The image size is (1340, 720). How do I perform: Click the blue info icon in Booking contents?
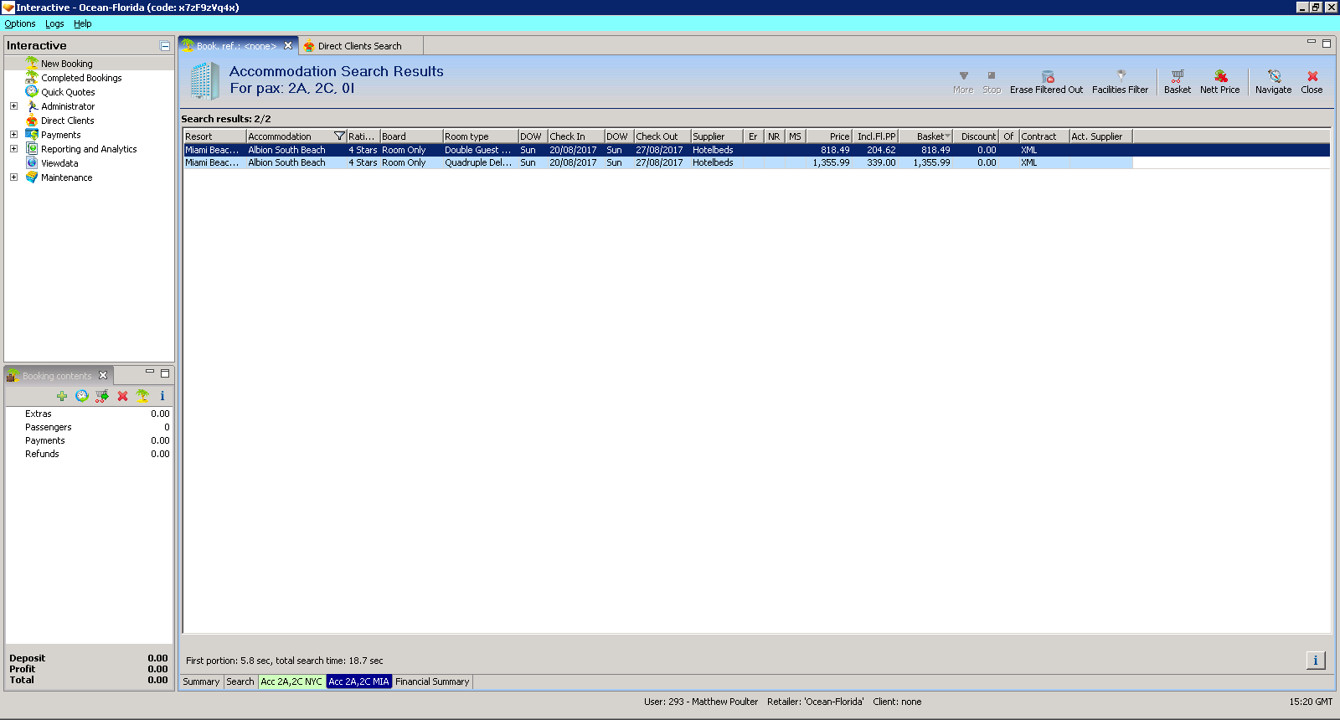(x=162, y=396)
